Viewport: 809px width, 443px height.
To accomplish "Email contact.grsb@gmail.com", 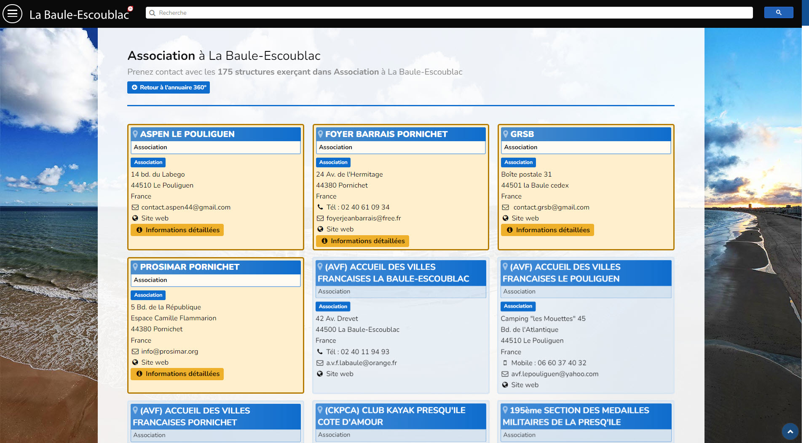I will click(551, 207).
